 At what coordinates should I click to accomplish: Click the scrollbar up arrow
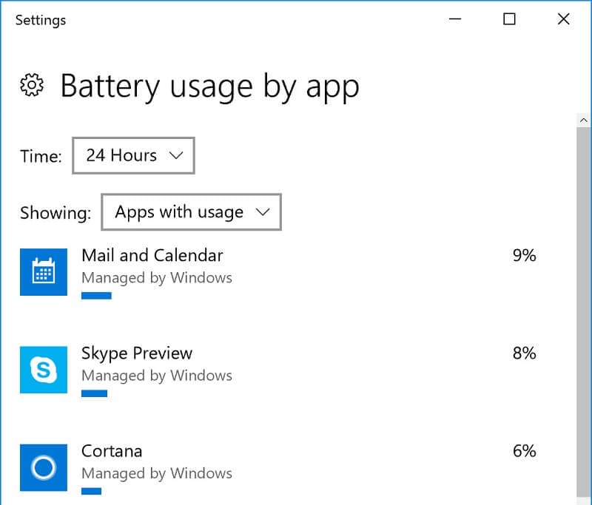tap(584, 121)
